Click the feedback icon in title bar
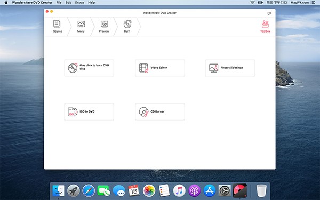 pyautogui.click(x=269, y=13)
